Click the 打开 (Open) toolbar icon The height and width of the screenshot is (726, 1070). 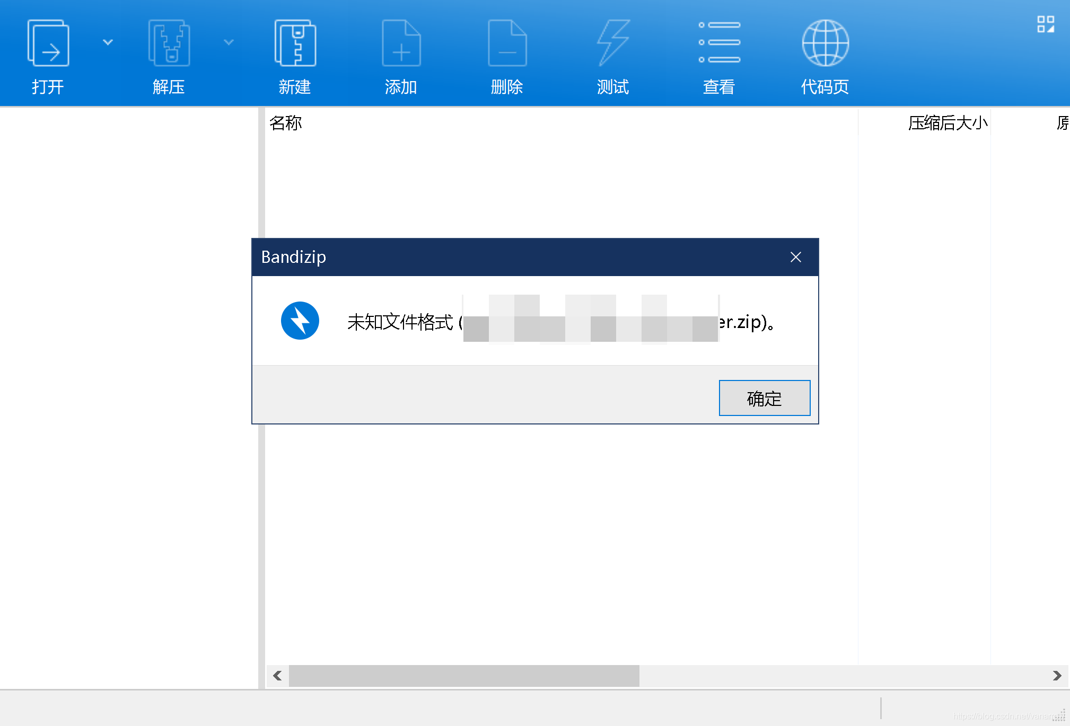point(48,43)
